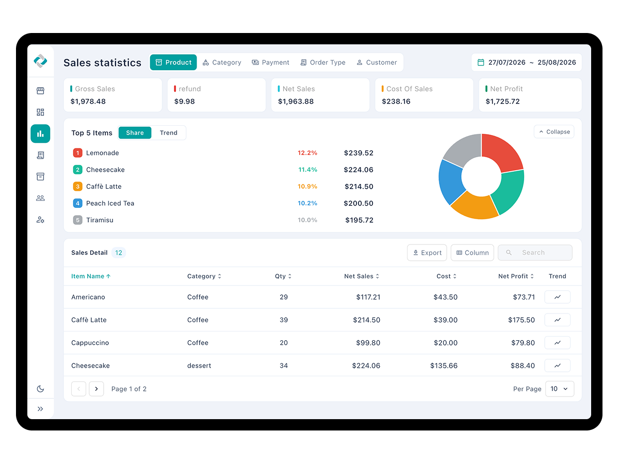
Task: Click the Cost Of Sales card
Action: tap(424, 95)
